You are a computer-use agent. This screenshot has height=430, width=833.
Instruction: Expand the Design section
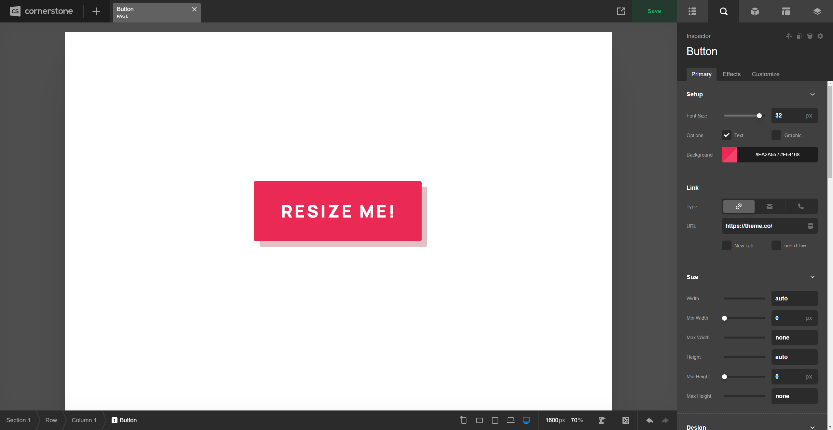click(812, 427)
